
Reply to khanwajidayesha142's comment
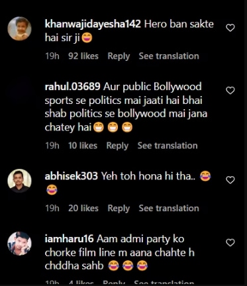coord(119,56)
